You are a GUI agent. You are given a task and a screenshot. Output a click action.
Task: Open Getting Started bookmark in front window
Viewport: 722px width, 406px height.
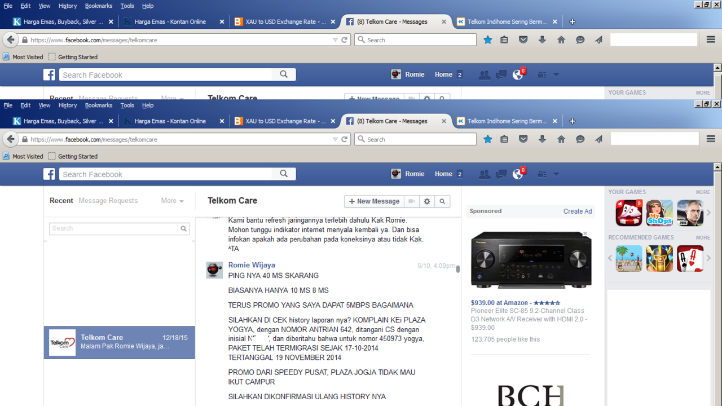click(73, 156)
